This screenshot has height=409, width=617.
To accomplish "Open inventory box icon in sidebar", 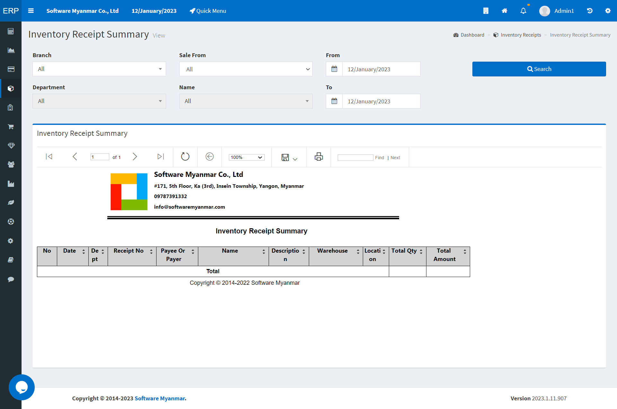I will (11, 88).
